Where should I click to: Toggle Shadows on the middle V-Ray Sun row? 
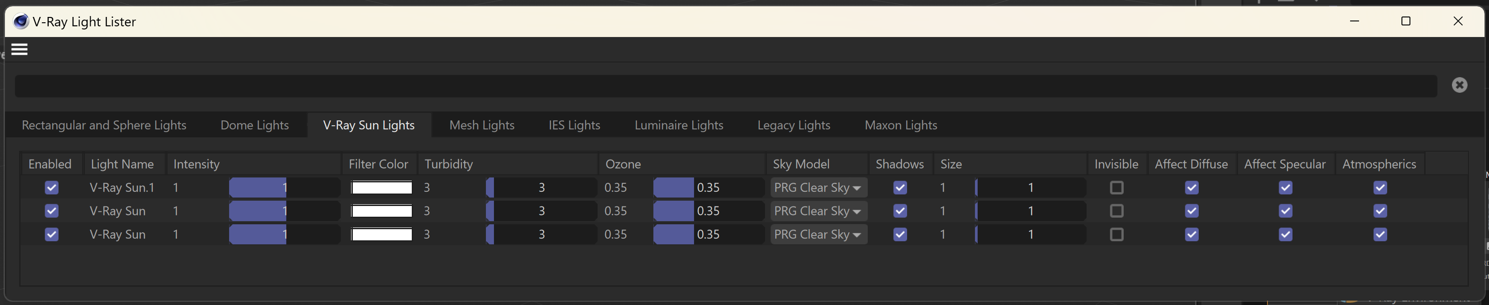900,211
